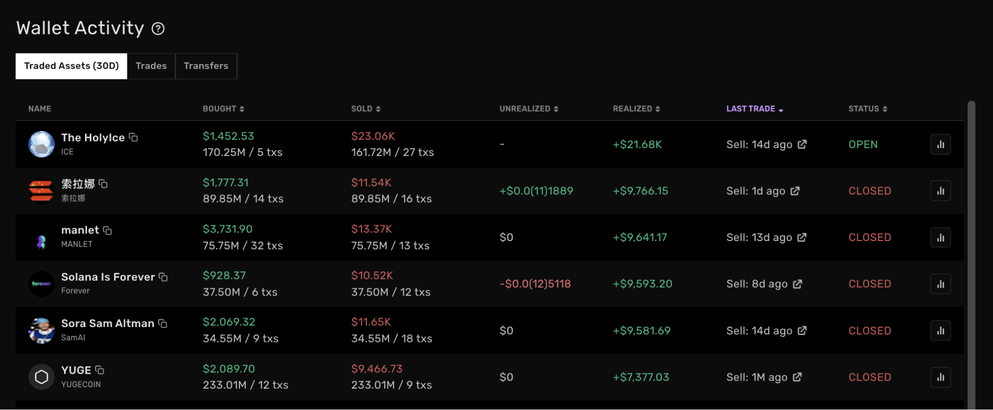The width and height of the screenshot is (993, 410).
Task: Sort table by Sold column
Action: click(366, 109)
